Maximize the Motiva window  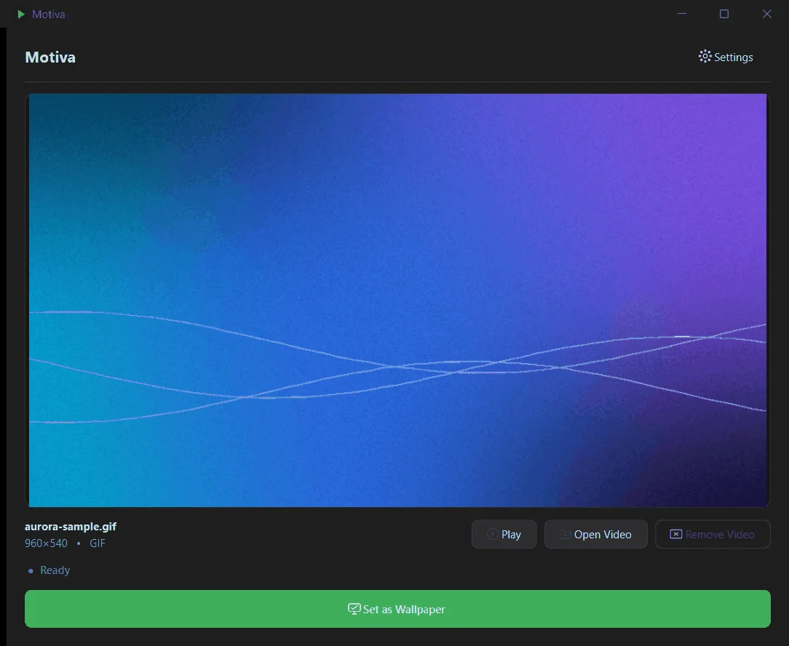(x=724, y=14)
